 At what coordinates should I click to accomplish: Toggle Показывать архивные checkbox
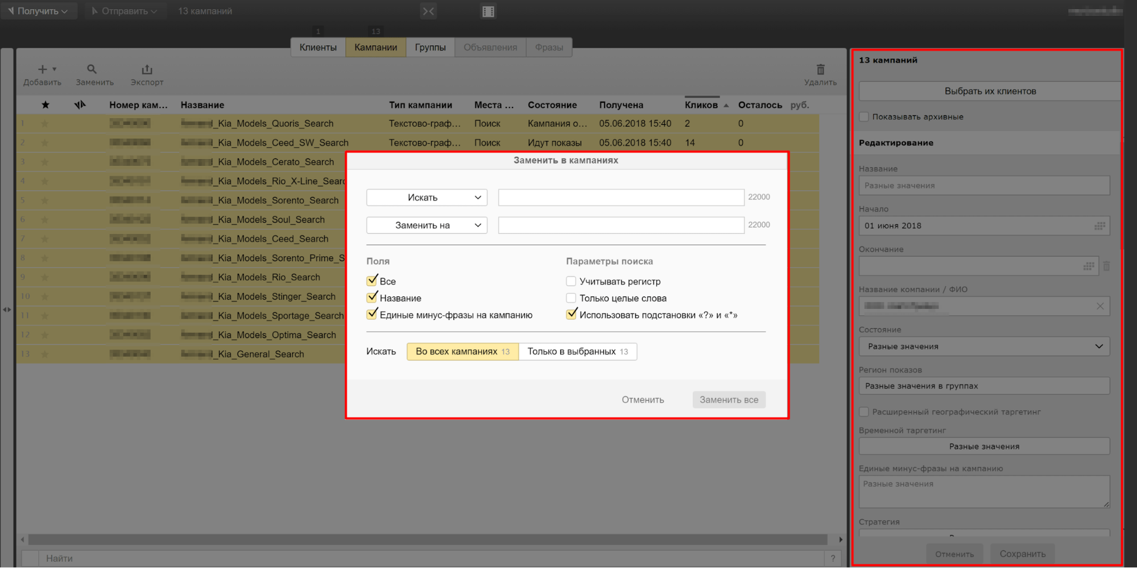pos(864,117)
